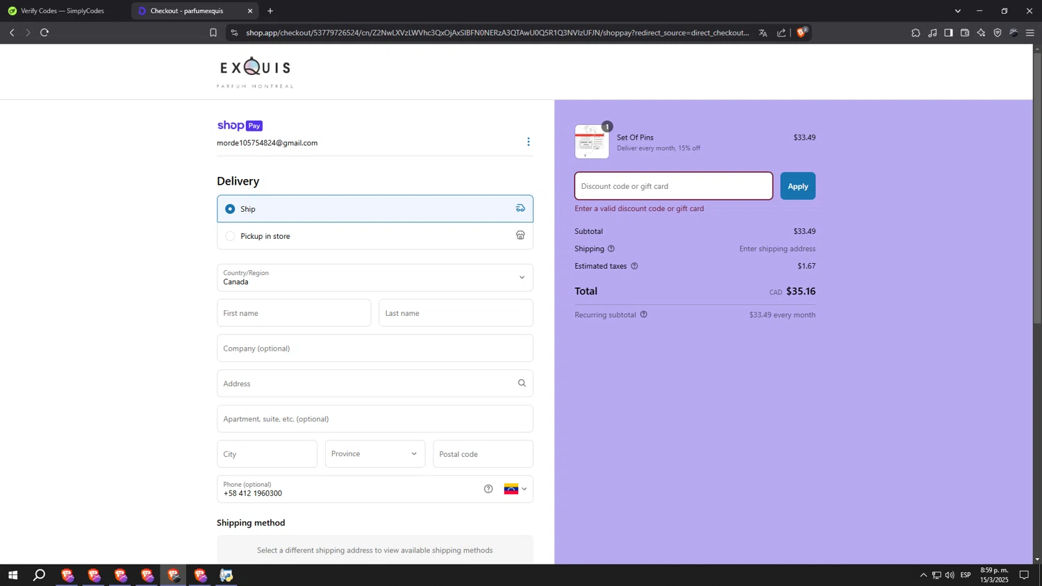Viewport: 1042px width, 586px height.
Task: Open the Country/Region dropdown
Action: [375, 278]
